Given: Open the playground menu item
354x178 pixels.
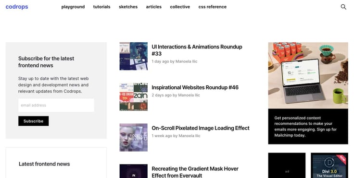Looking at the screenshot, I should pyautogui.click(x=73, y=7).
